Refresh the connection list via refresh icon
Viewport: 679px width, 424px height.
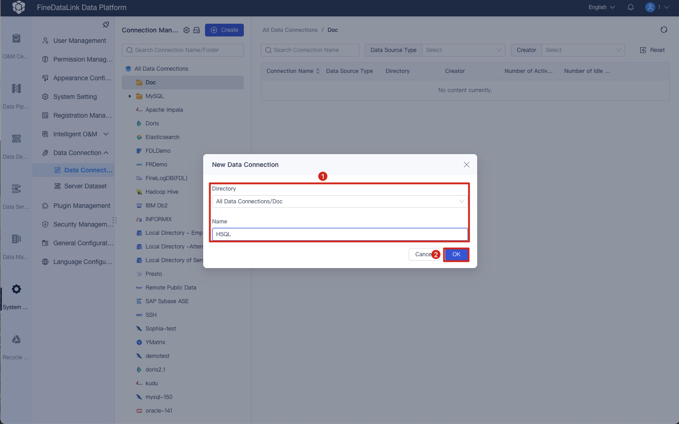[663, 29]
